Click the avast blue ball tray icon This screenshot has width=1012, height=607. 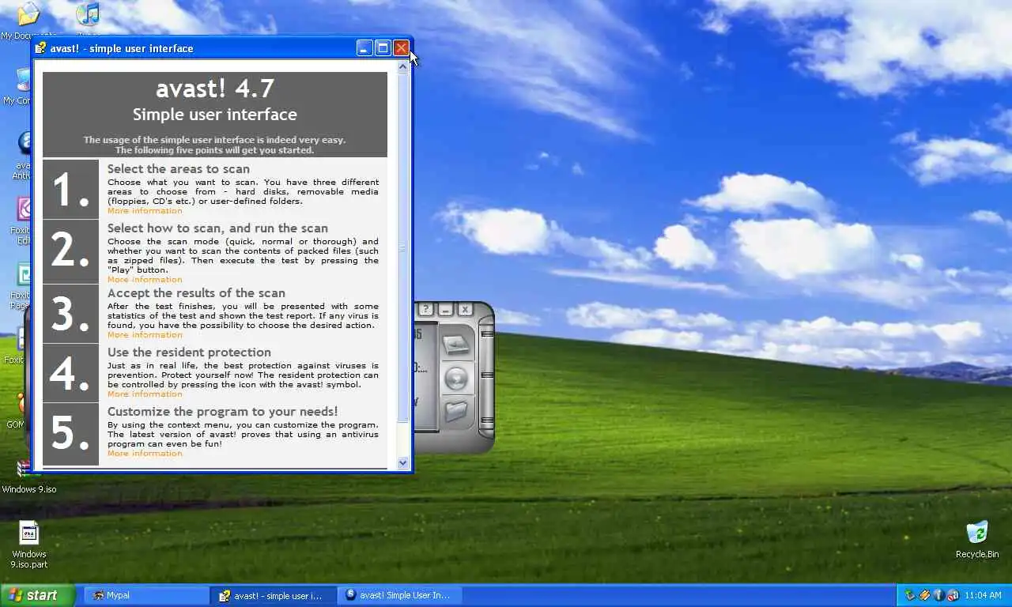click(938, 595)
